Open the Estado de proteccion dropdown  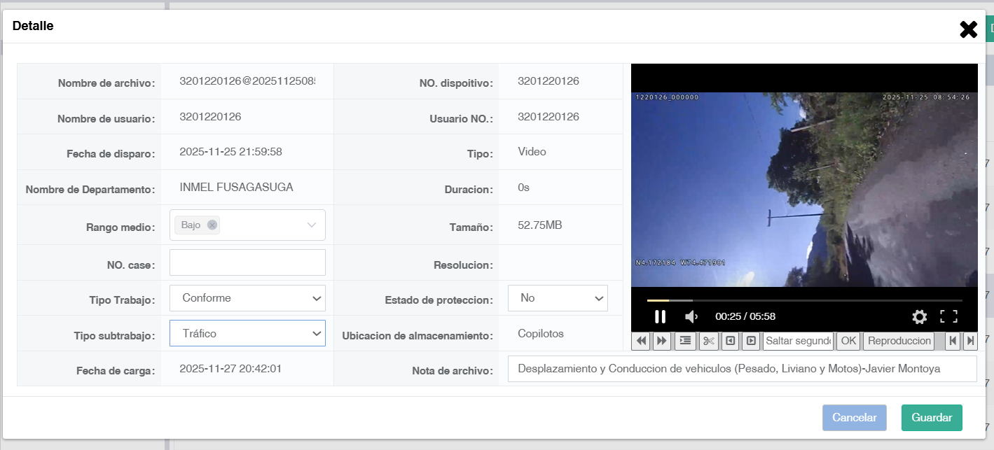point(558,298)
